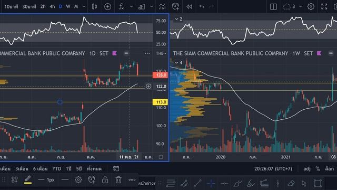
Task: Create an alert from the top toolbar
Action: coord(175,7)
